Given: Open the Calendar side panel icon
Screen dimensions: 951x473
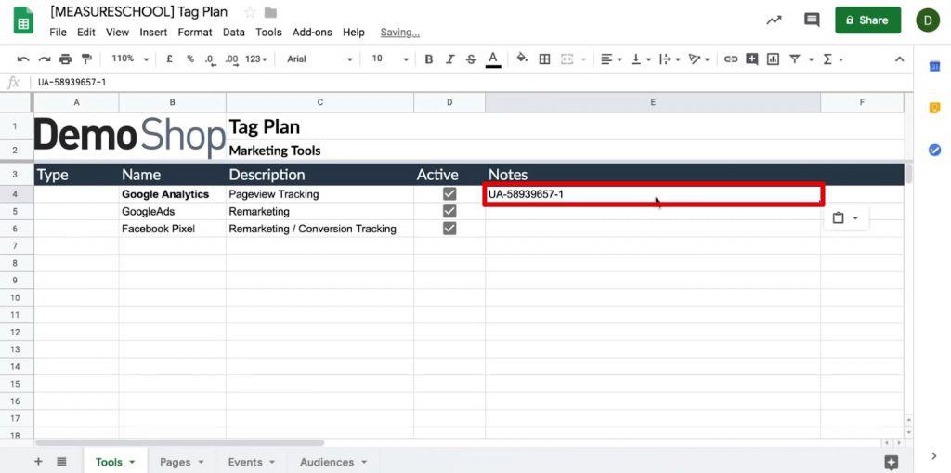Looking at the screenshot, I should [x=934, y=66].
